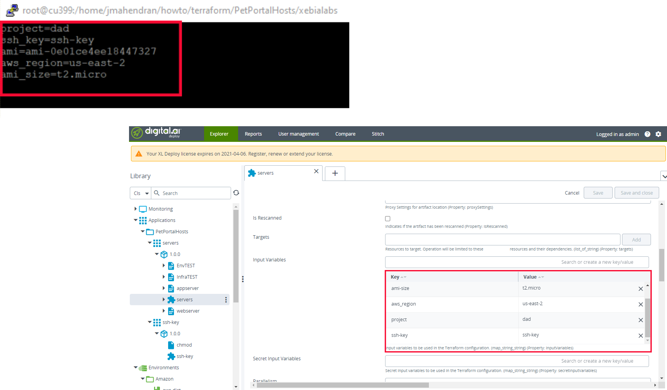The image size is (667, 390).
Task: Open the CIs type dropdown
Action: point(141,193)
